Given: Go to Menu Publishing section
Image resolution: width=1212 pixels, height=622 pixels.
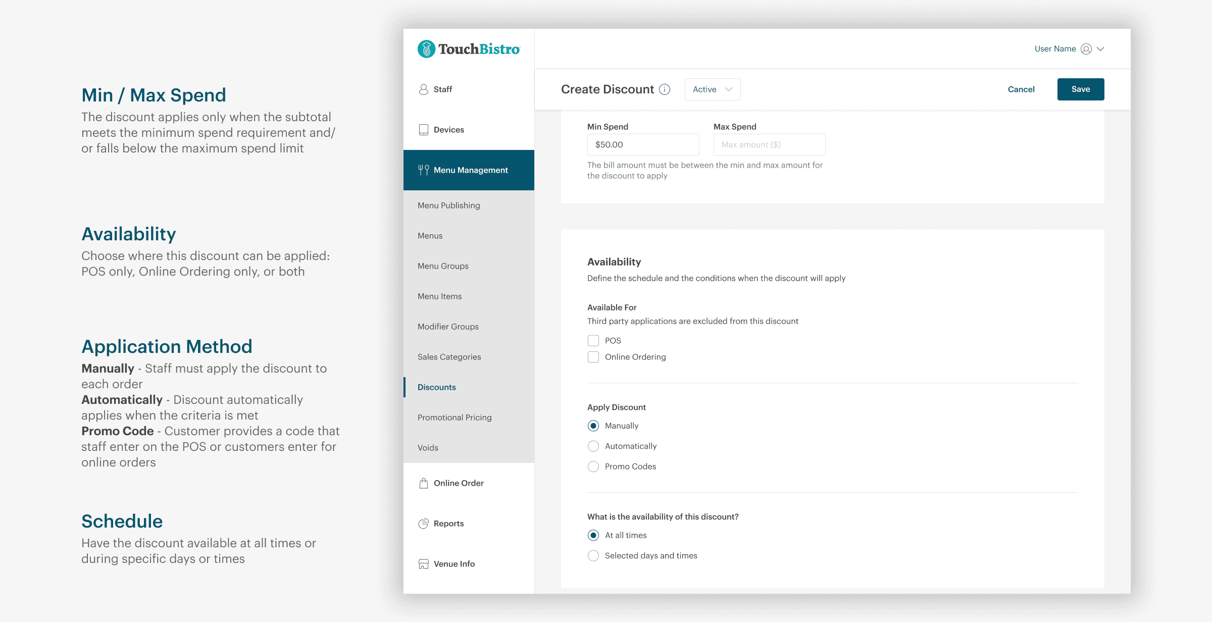Looking at the screenshot, I should 448,205.
